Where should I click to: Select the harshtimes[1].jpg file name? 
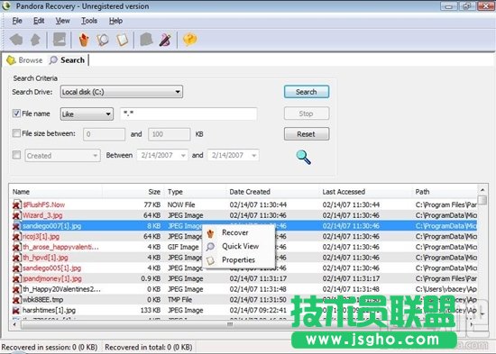[x=49, y=311]
